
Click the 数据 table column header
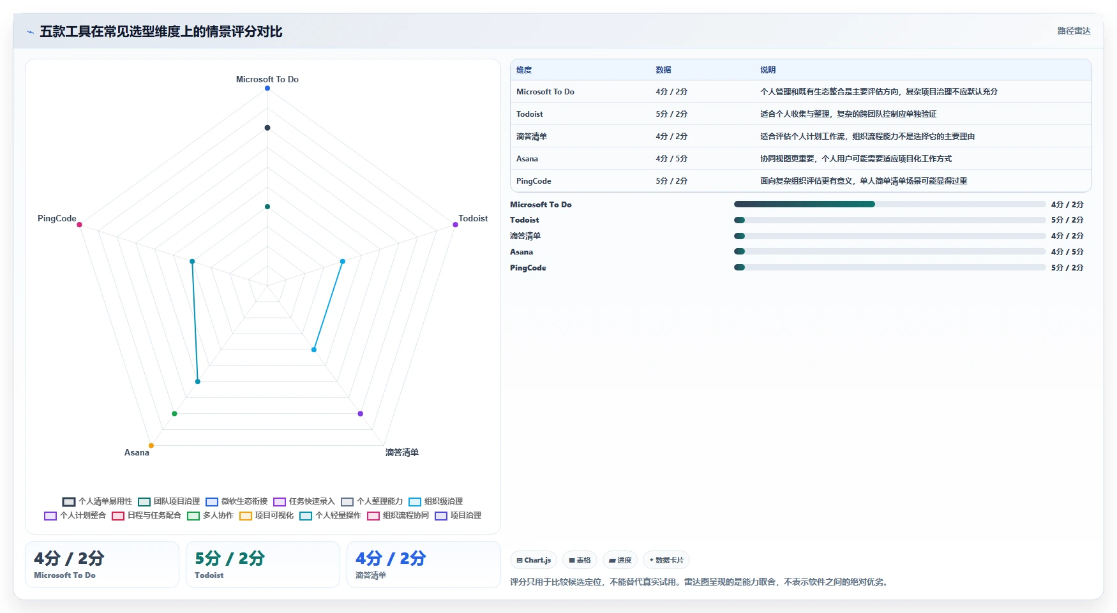pos(663,70)
